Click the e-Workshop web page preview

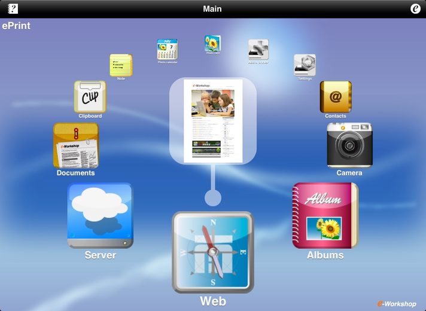(x=213, y=121)
